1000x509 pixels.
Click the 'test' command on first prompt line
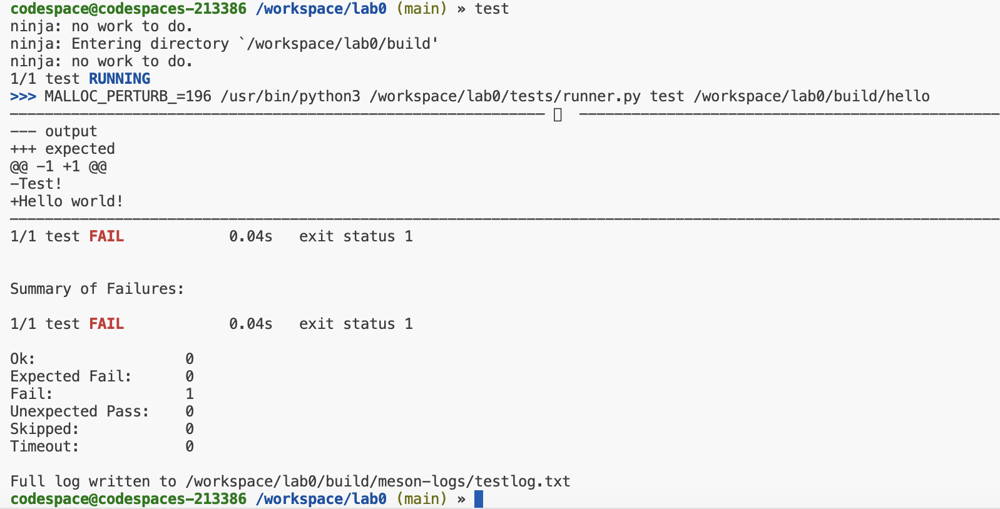[492, 9]
